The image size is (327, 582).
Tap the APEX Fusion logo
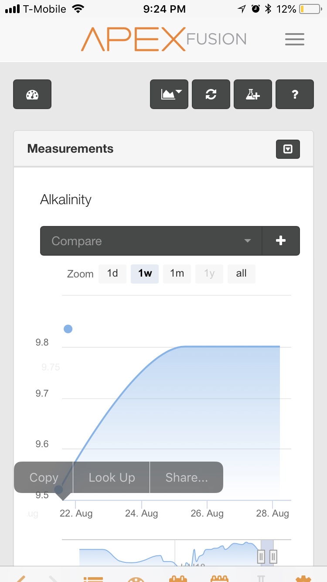coord(164,39)
